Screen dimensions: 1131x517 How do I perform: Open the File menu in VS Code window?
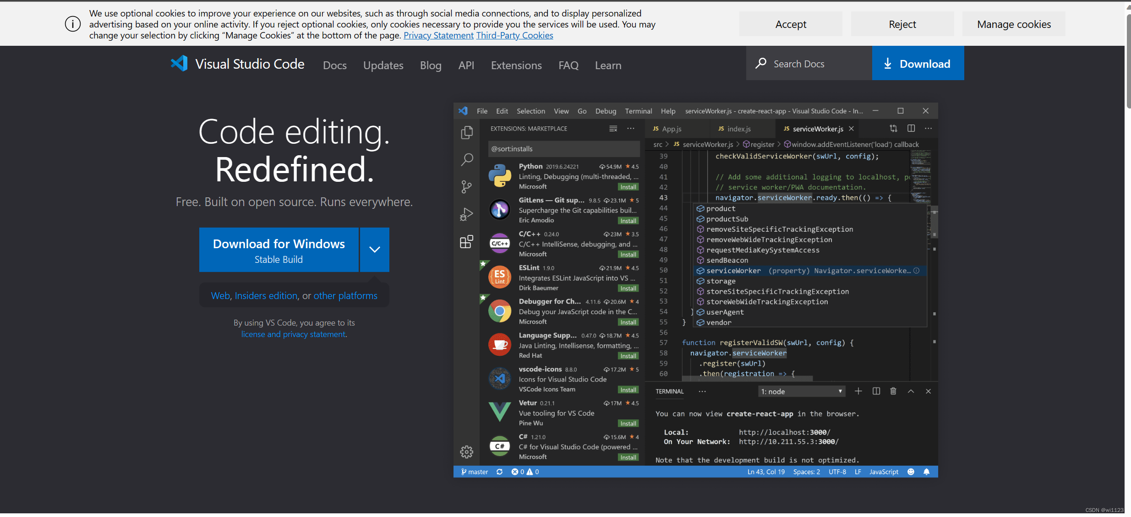click(x=482, y=111)
